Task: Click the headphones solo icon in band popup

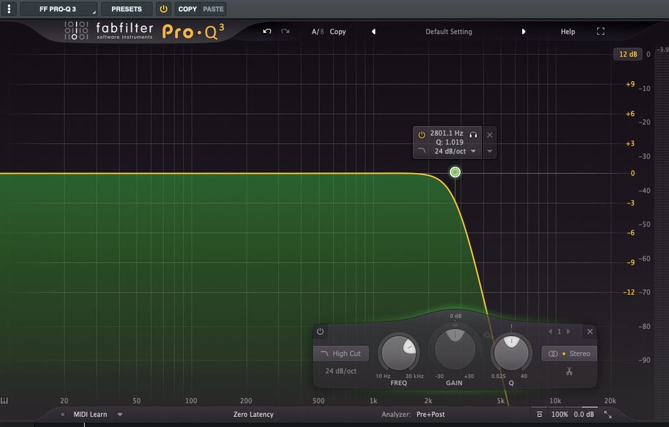Action: click(x=473, y=134)
